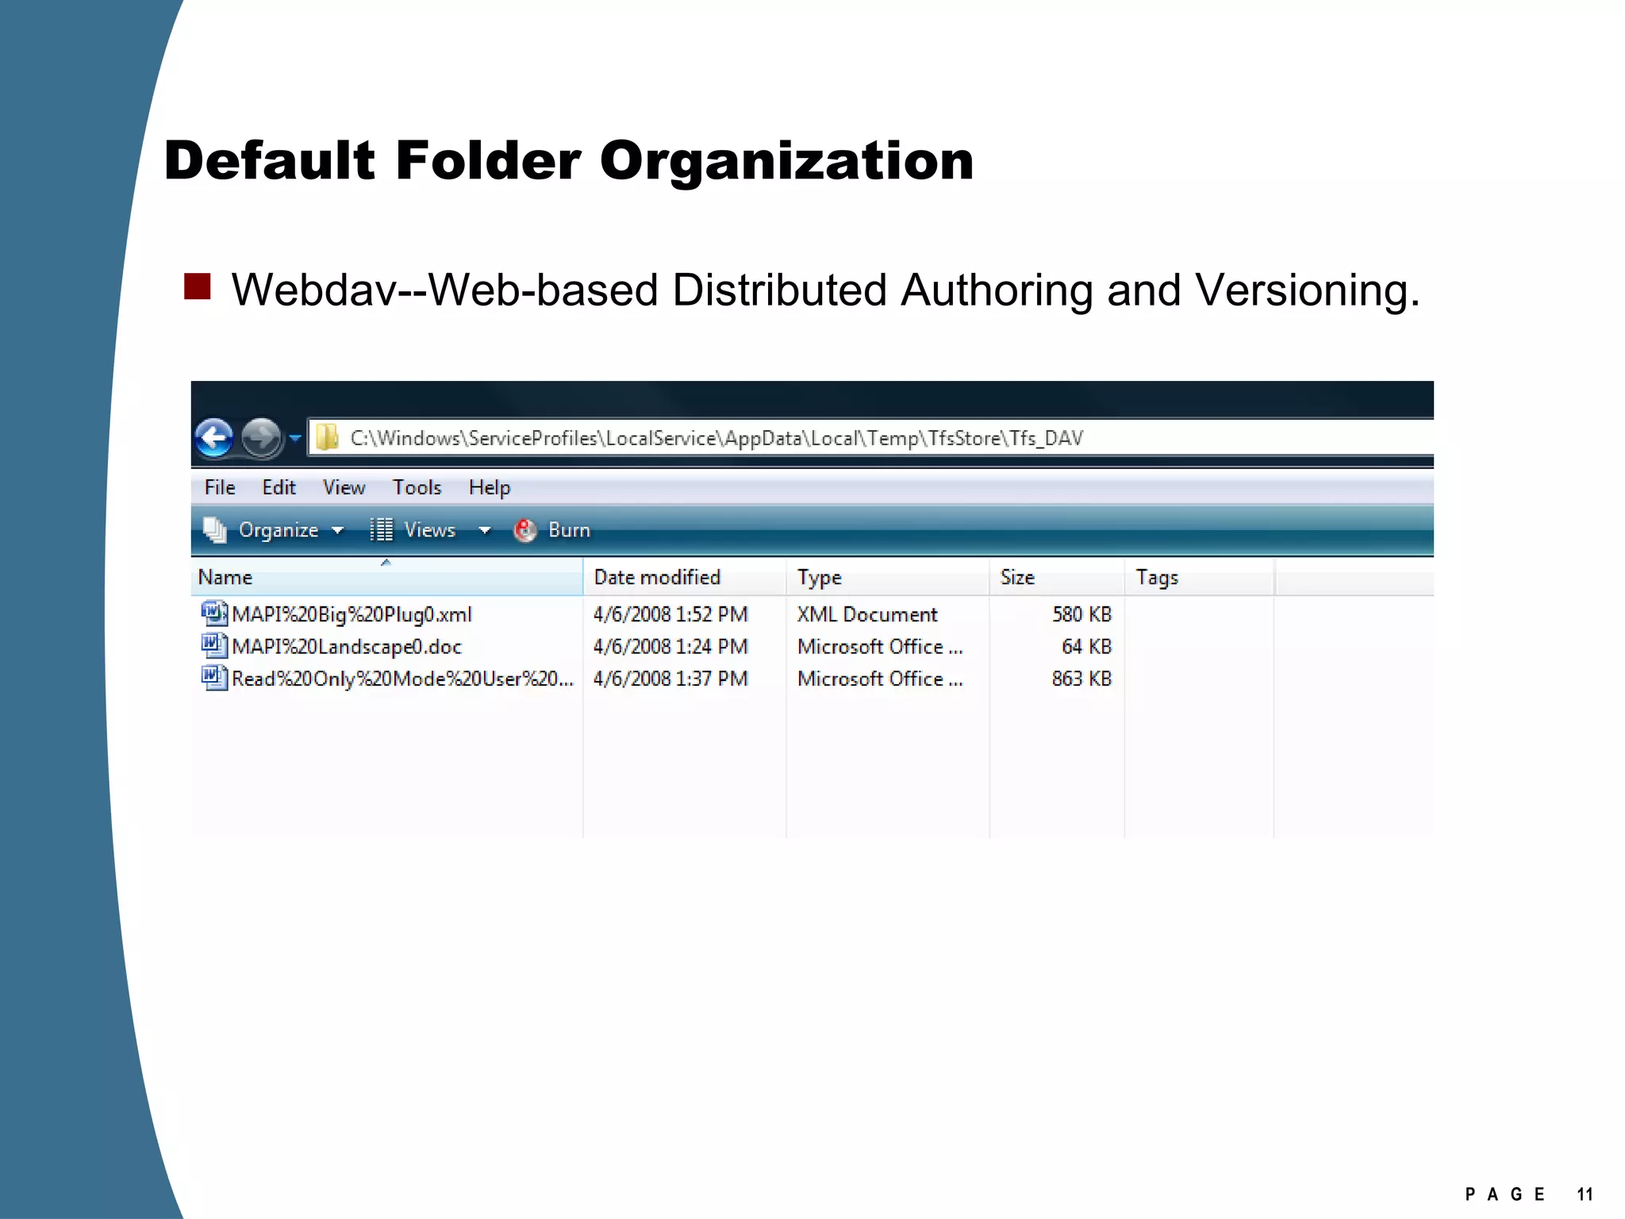The width and height of the screenshot is (1625, 1219).
Task: Click the Views button label
Action: 430,529
